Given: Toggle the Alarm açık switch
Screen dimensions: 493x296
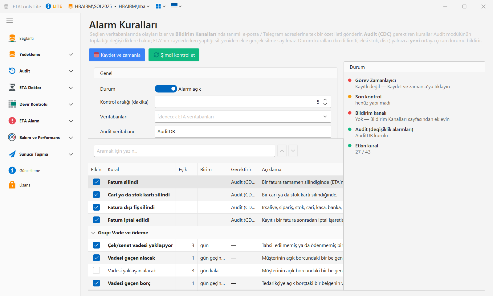Looking at the screenshot, I should click(166, 89).
